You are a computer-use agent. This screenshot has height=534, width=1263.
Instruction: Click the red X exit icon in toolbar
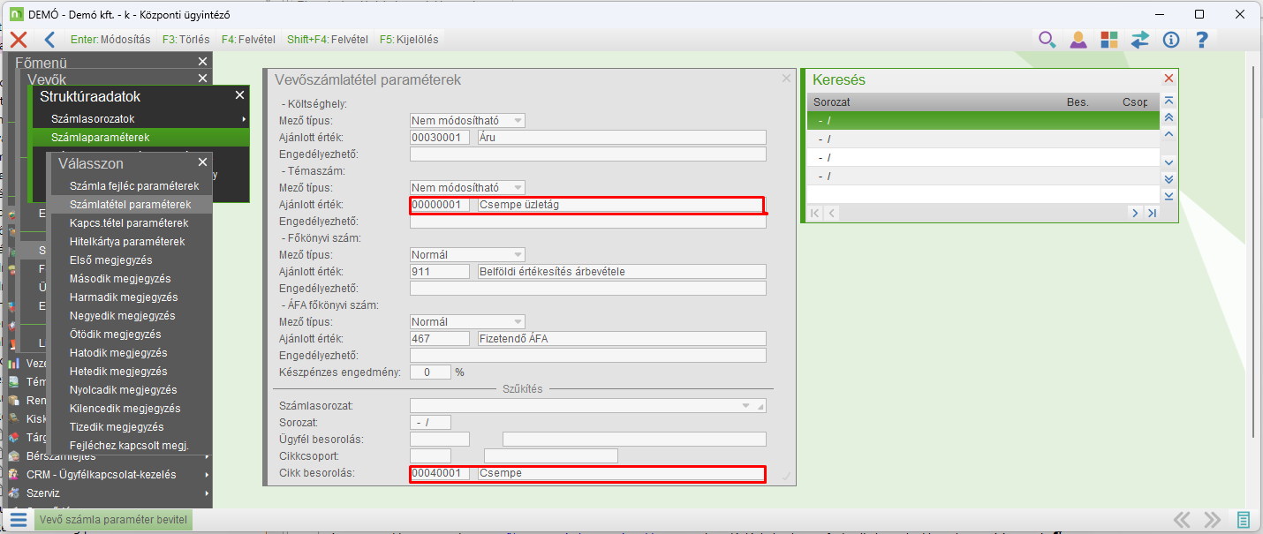18,39
